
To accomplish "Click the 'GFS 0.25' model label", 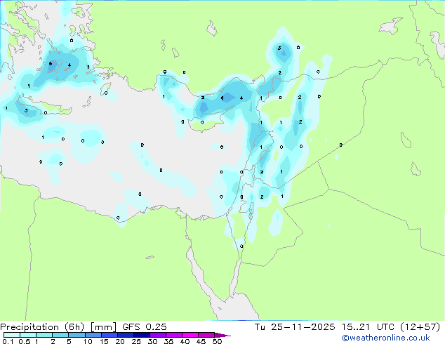I will (145, 327).
